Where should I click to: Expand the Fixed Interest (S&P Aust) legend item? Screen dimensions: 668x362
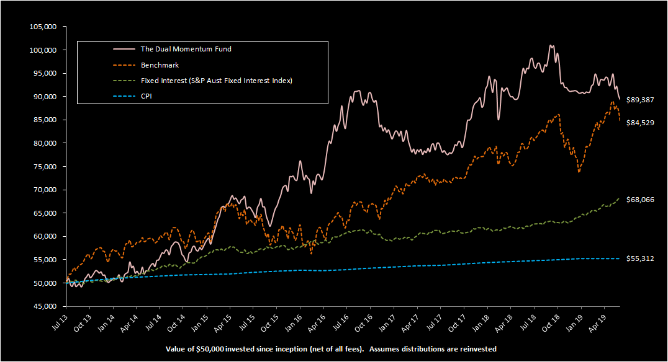(217, 80)
